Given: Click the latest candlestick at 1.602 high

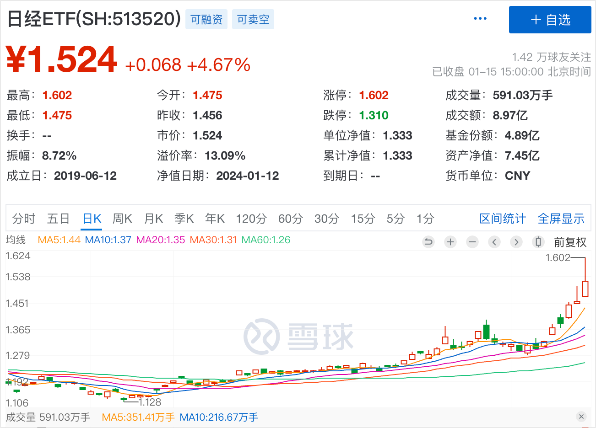Looking at the screenshot, I should tap(585, 288).
